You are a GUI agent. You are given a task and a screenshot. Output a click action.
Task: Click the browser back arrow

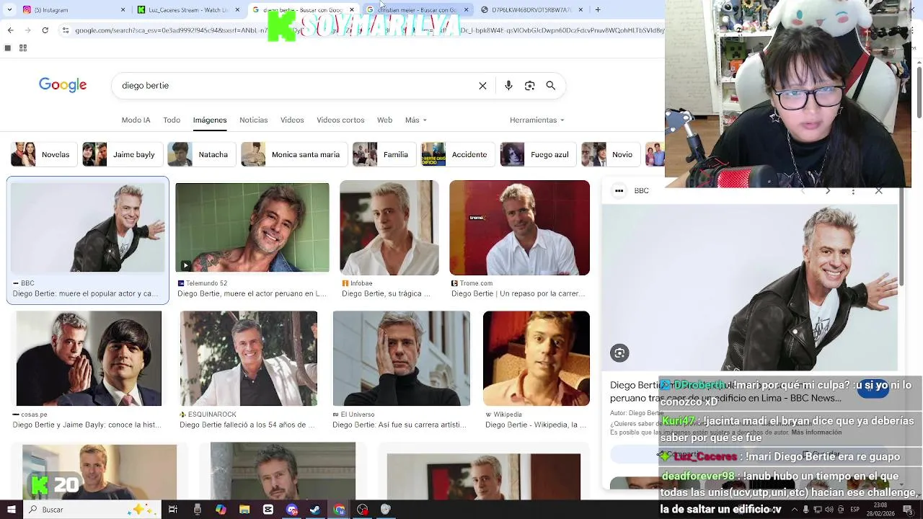click(10, 30)
